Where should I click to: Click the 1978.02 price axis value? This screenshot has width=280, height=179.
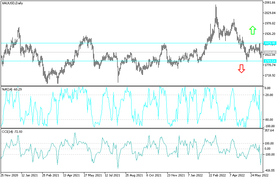[270, 23]
